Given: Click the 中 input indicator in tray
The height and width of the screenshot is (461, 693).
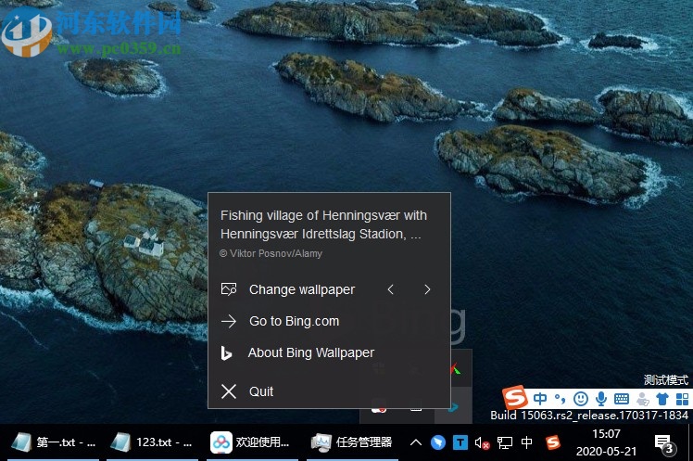Looking at the screenshot, I should (x=526, y=442).
